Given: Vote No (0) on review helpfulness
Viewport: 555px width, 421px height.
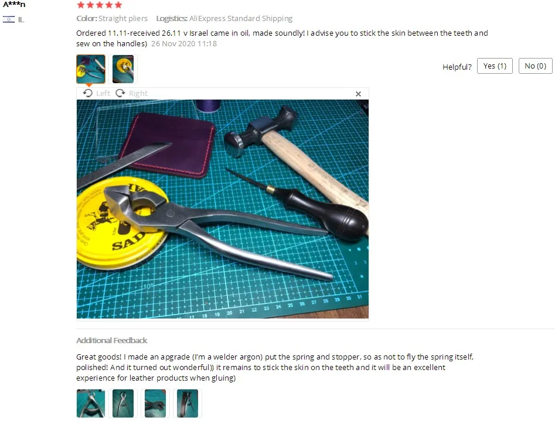Looking at the screenshot, I should point(535,66).
